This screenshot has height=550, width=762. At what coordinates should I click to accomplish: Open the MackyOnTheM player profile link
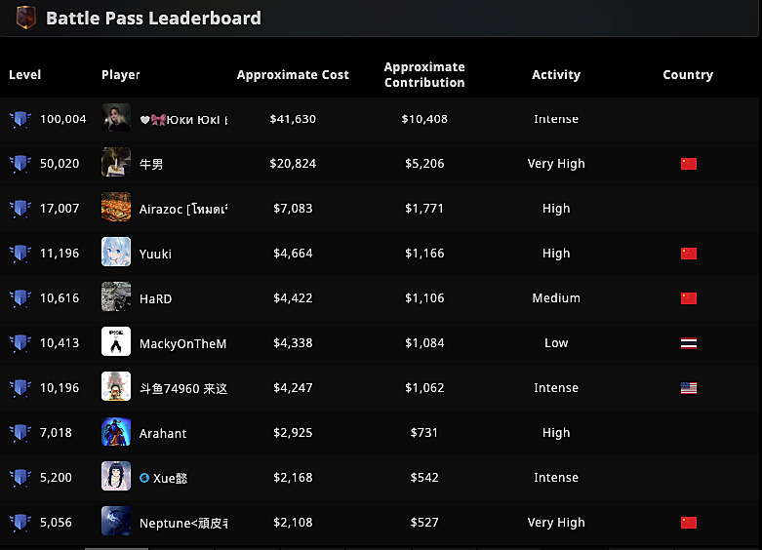pyautogui.click(x=182, y=343)
